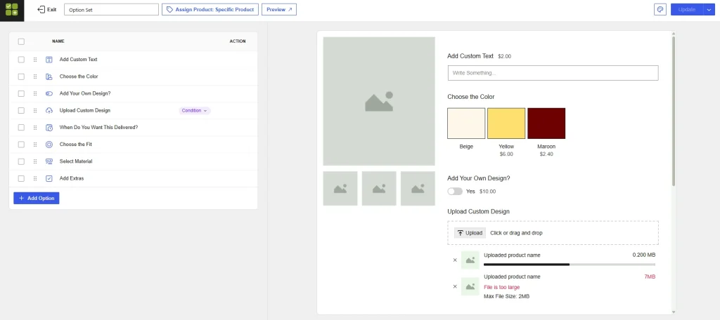Expand the Condition dropdown on Upload Custom Design
The image size is (720, 320).
195,110
